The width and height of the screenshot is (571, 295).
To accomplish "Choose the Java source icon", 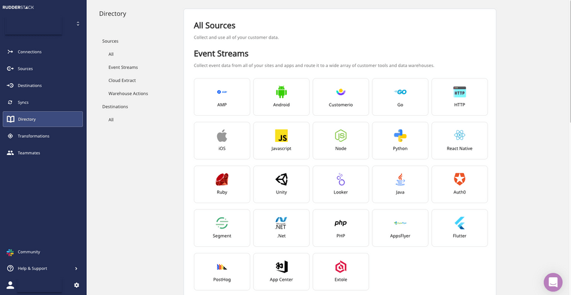I will coord(400,179).
